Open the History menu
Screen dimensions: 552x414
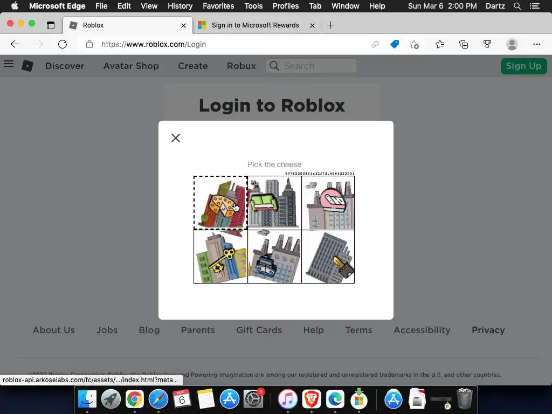click(x=180, y=6)
